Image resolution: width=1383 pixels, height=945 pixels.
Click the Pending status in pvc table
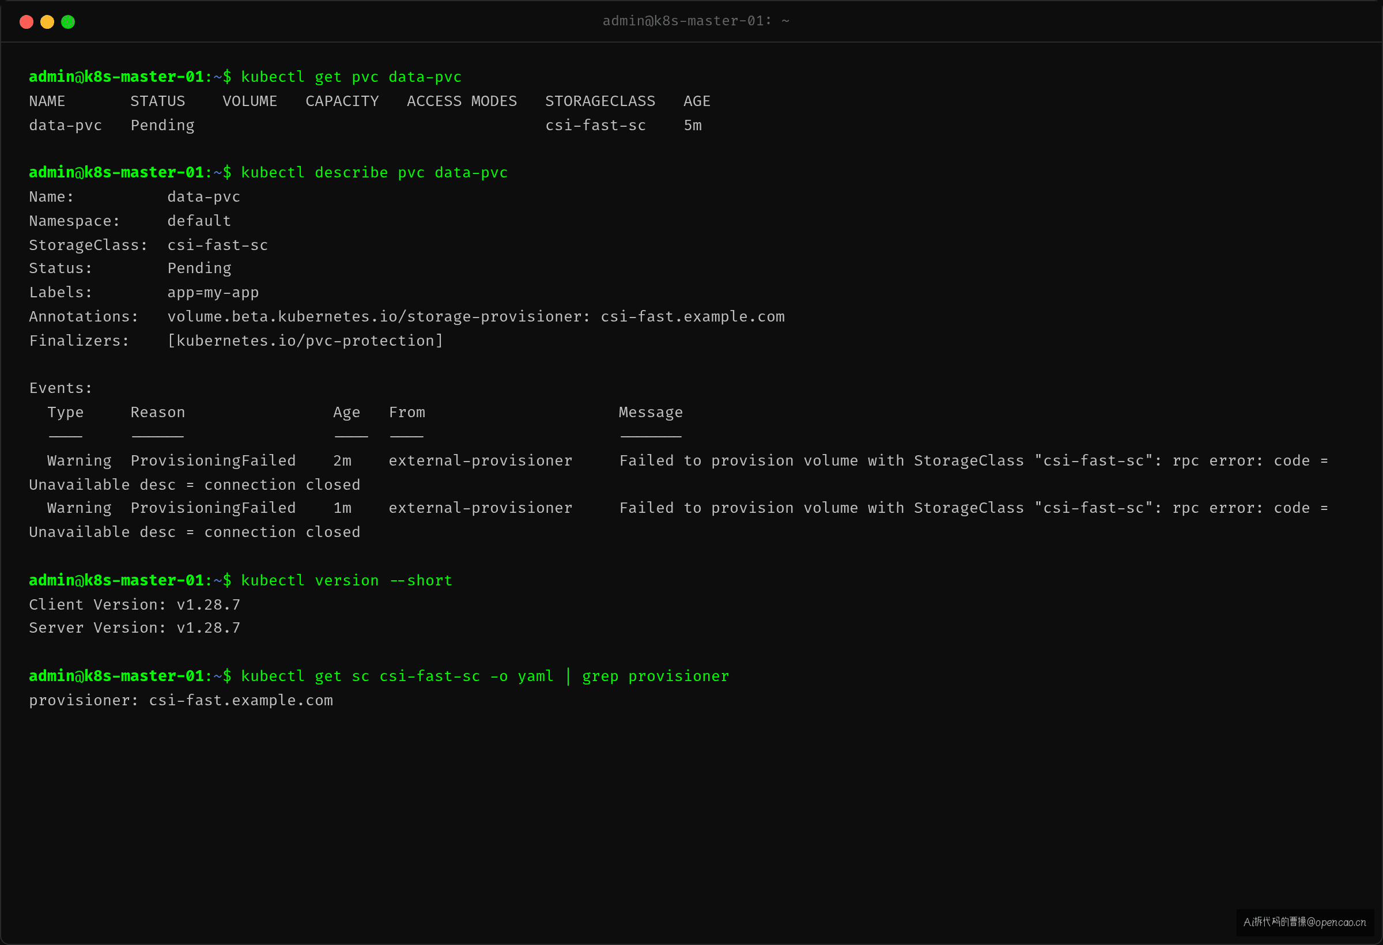pos(163,126)
